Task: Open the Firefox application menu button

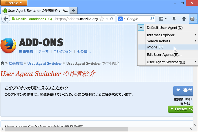Action: tap(14, 3)
